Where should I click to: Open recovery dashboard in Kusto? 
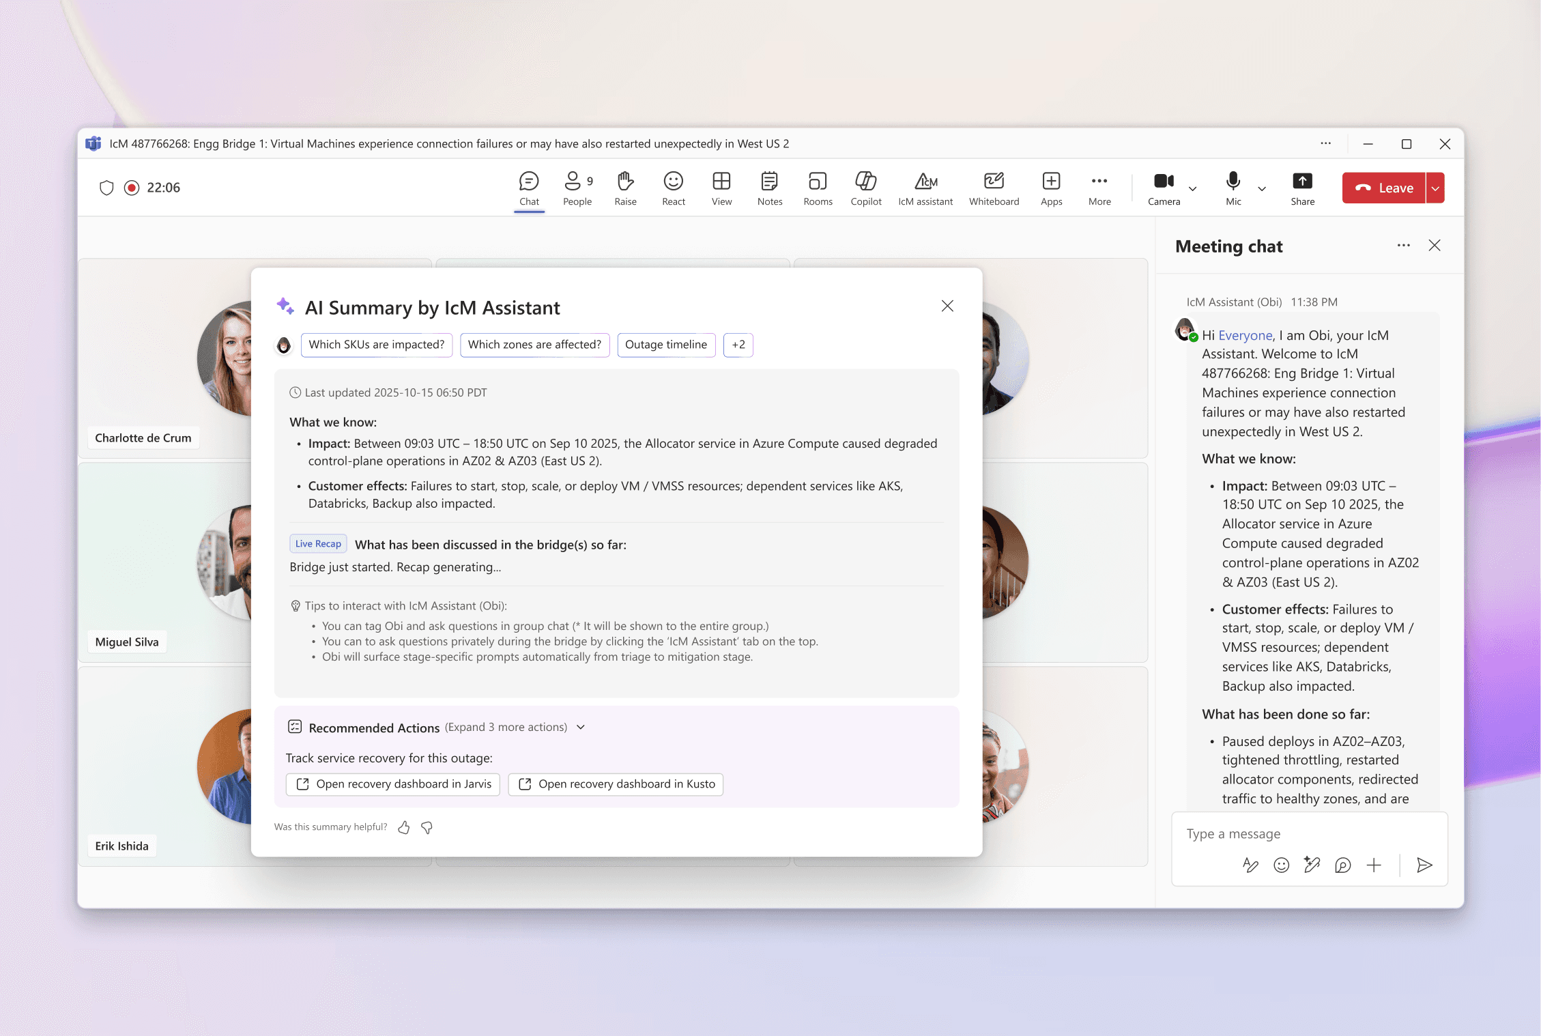[x=616, y=784]
